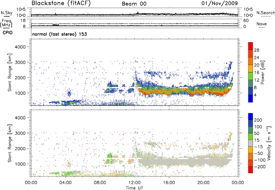Click the bottom red velocity colorbar segment
This screenshot has height=190, width=275.
(x=251, y=170)
